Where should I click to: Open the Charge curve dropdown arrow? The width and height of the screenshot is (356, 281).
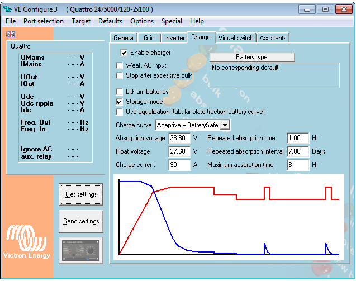(x=225, y=125)
